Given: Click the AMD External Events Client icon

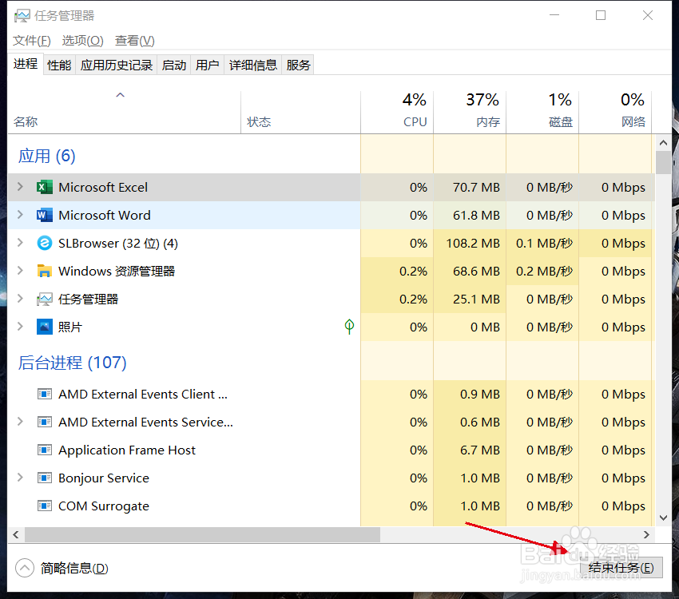Looking at the screenshot, I should (45, 395).
